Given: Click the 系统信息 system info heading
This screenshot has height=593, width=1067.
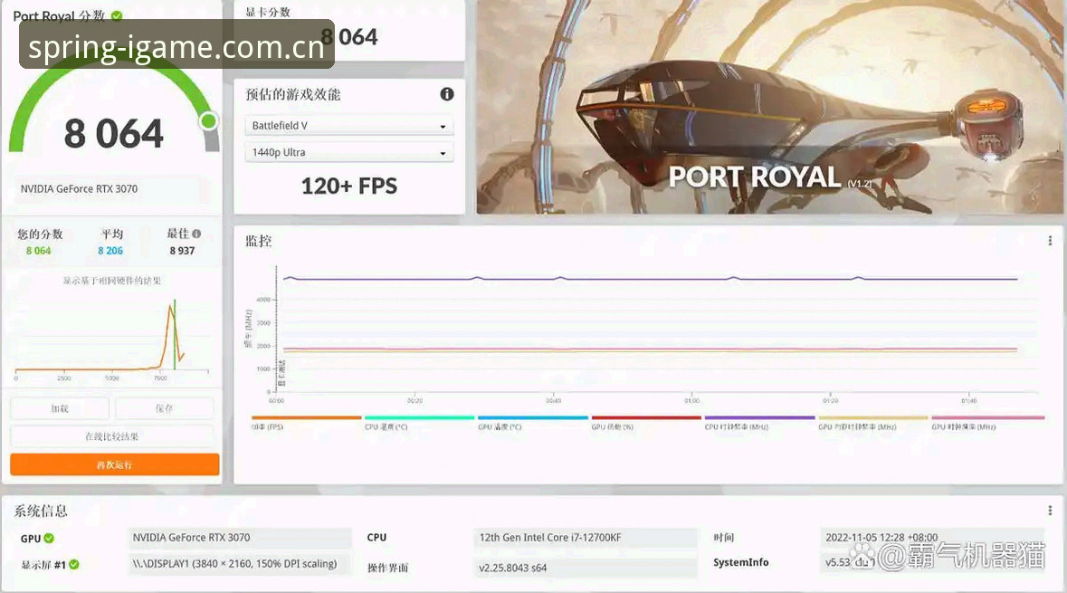Looking at the screenshot, I should (x=41, y=511).
